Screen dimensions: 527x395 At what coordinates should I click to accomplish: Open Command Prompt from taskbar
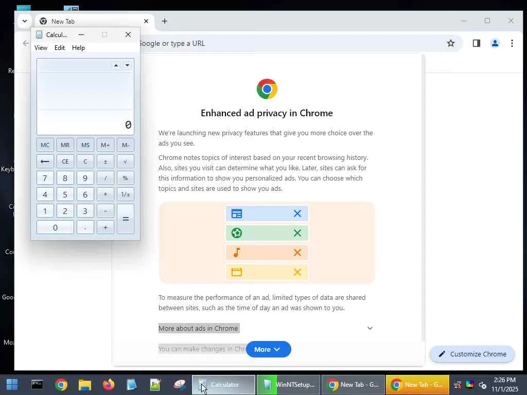(x=37, y=385)
